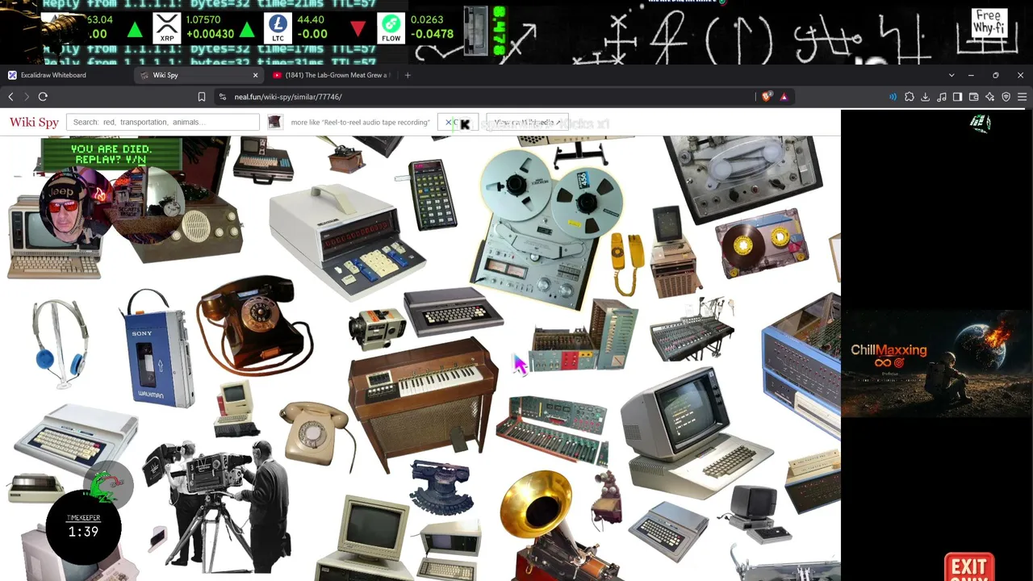Select the Wiki Spy tab
This screenshot has width=1033, height=581.
[199, 75]
